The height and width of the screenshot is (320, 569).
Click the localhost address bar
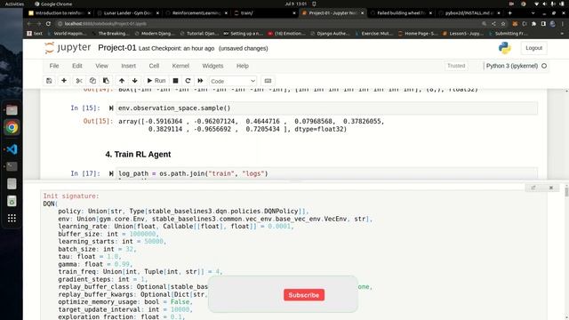(268, 24)
